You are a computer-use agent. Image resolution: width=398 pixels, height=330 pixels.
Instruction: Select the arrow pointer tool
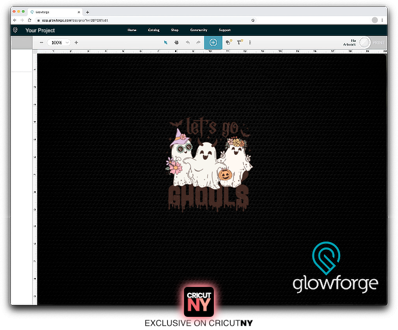click(x=166, y=42)
